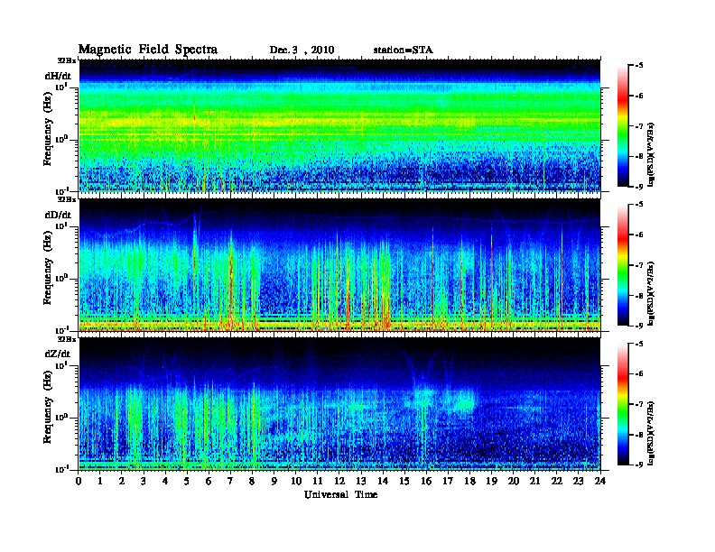The width and height of the screenshot is (715, 552).
Task: Click the "20" tick on the Universal Time axis
Action: 513,481
